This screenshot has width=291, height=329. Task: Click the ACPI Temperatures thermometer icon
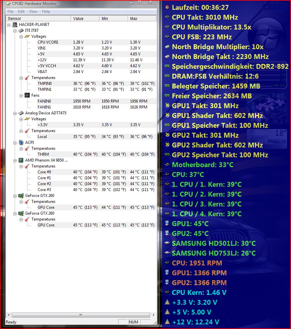(27, 148)
